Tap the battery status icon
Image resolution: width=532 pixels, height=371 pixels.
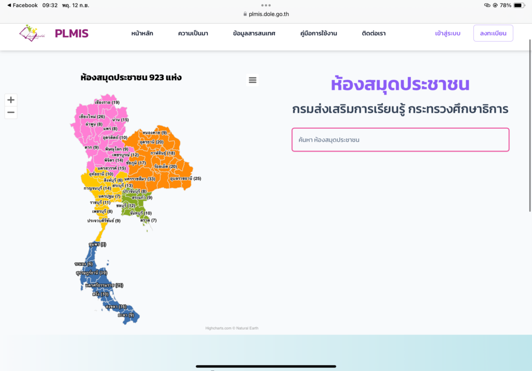[518, 5]
